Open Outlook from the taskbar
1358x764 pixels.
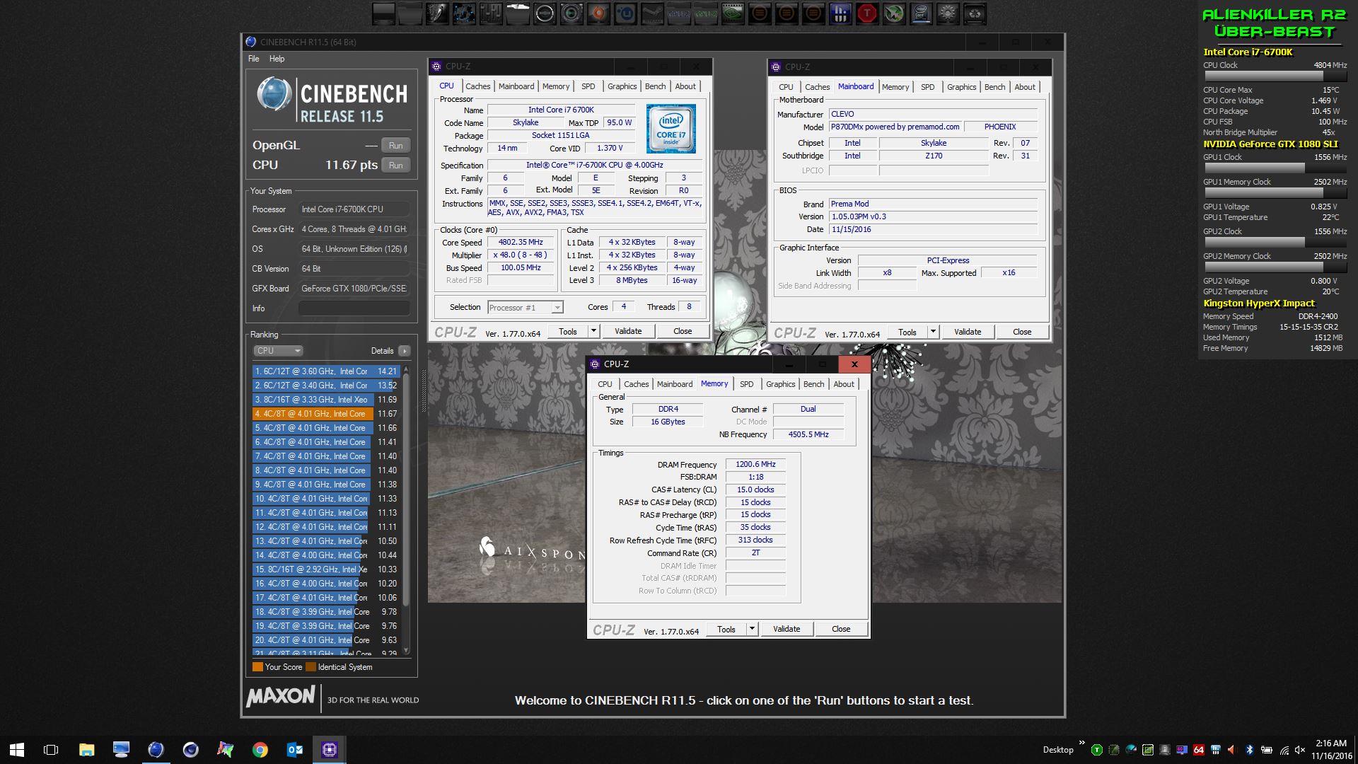coord(295,750)
